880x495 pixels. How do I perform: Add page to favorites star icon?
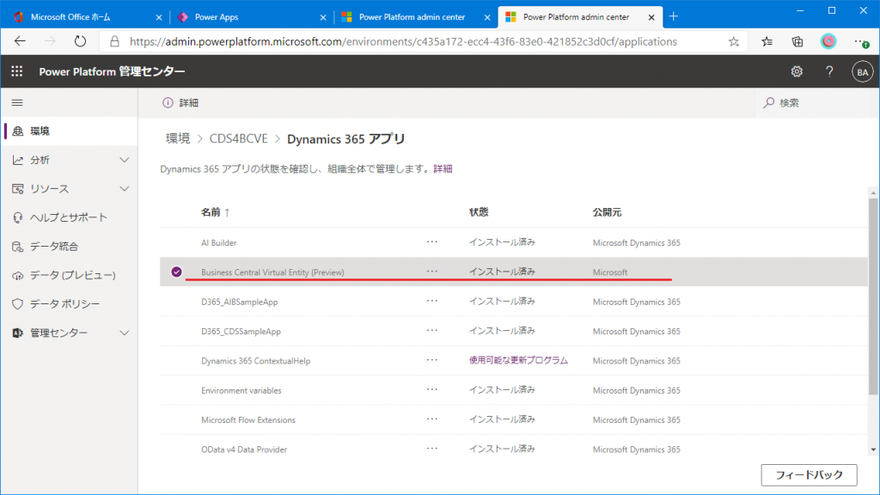coord(734,41)
